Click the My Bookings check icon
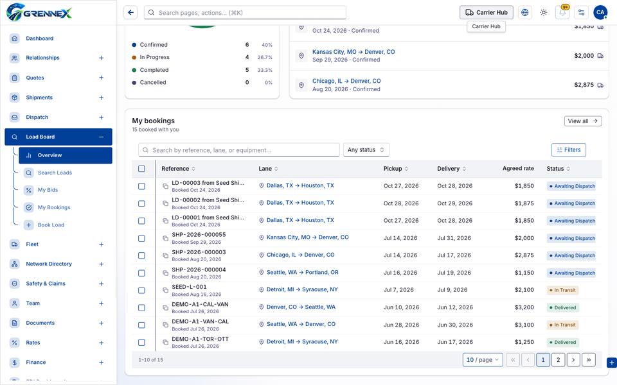The width and height of the screenshot is (617, 385). coord(29,207)
